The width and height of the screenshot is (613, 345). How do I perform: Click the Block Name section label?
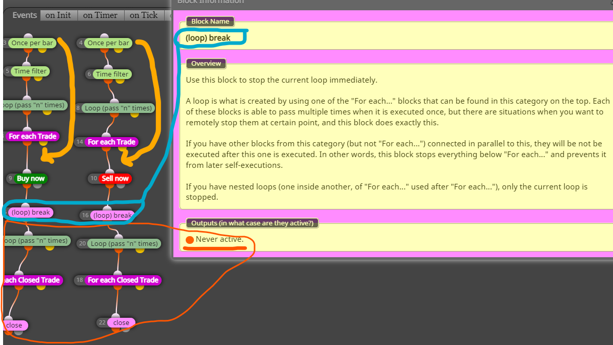coord(210,22)
